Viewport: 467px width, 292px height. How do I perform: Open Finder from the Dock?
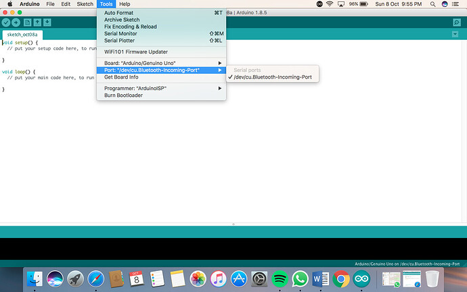coord(35,279)
